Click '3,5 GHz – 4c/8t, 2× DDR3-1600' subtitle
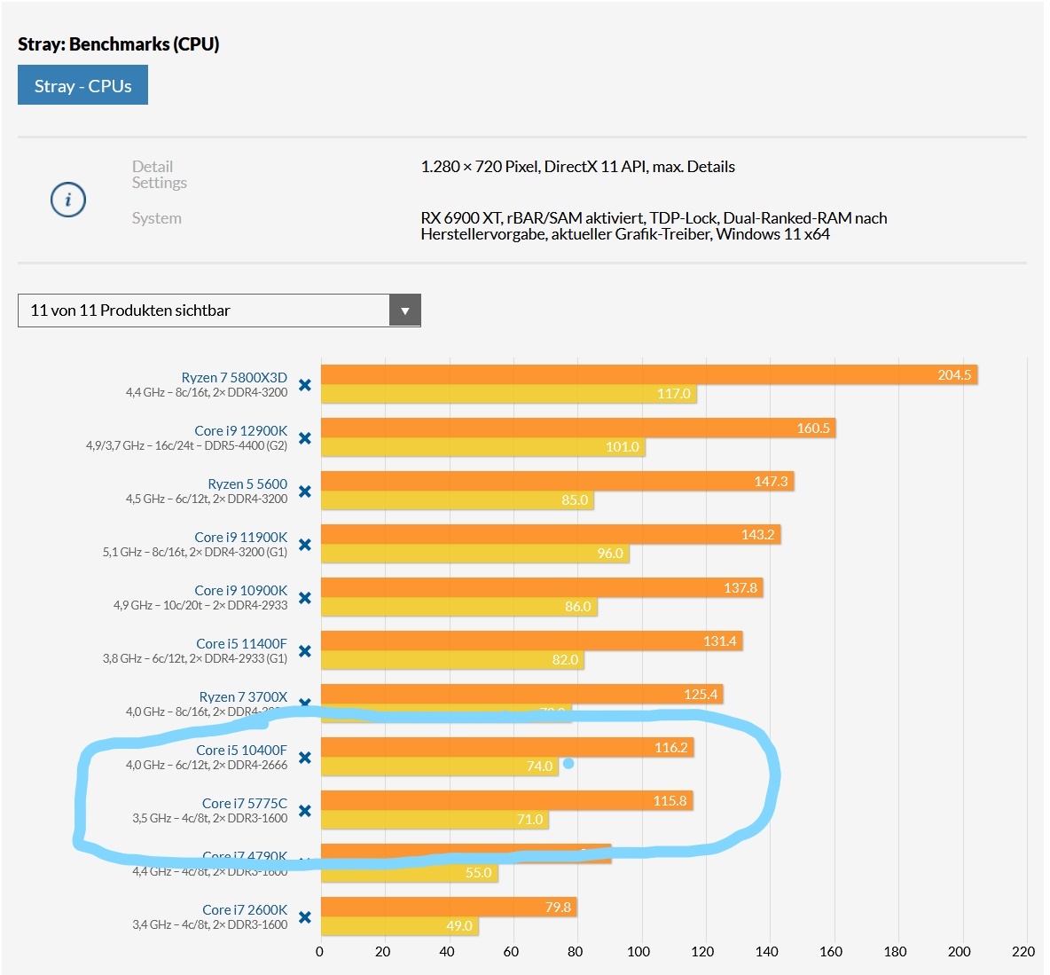1050x975 pixels. pyautogui.click(x=210, y=817)
